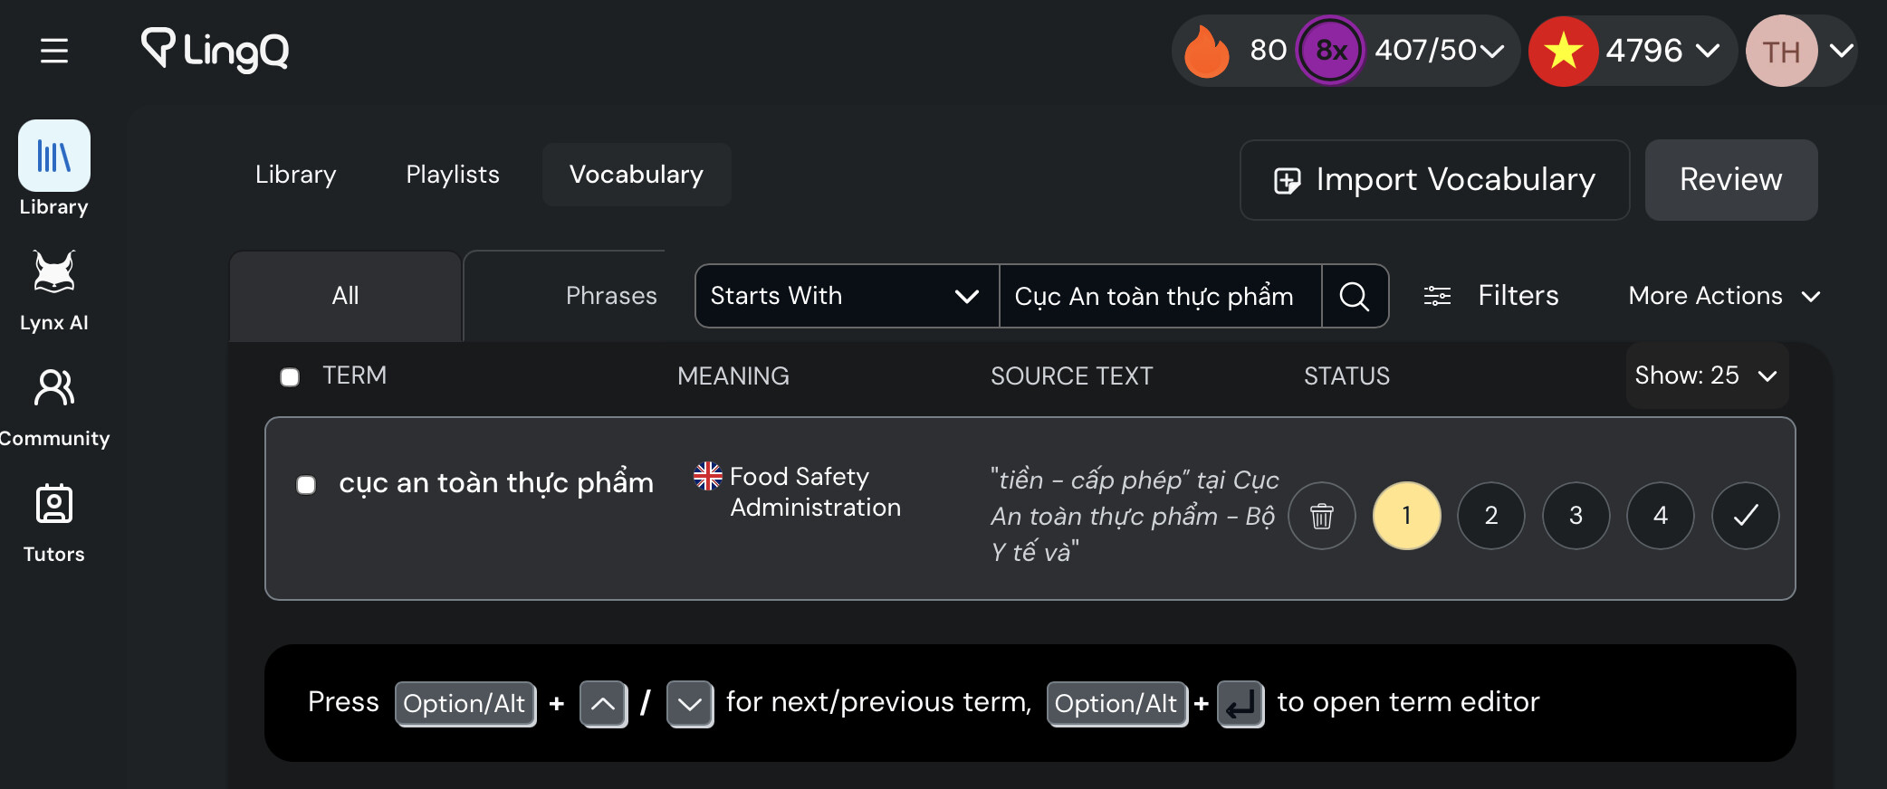The image size is (1887, 789).
Task: Select the cục an toàn thực phẩm checkbox
Action: point(306,485)
